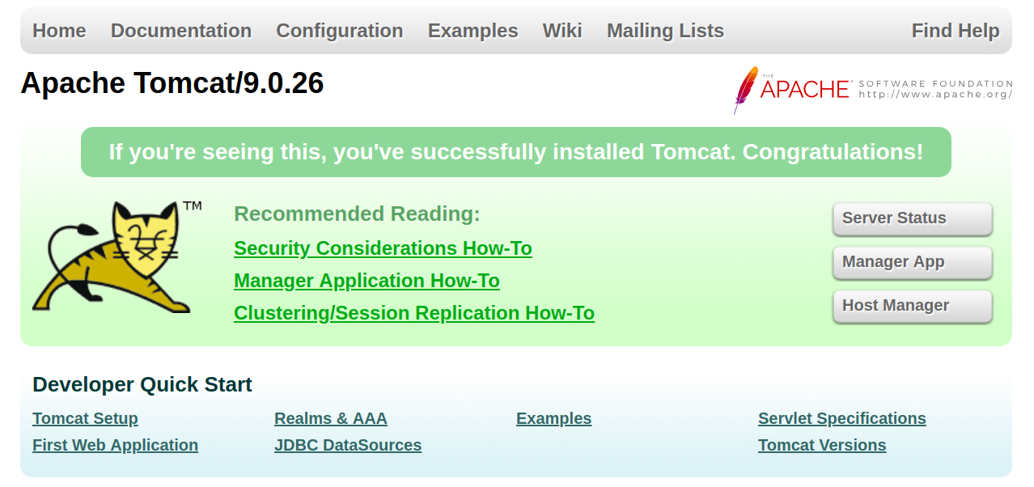The height and width of the screenshot is (487, 1034).
Task: Open Mailing Lists in the navigation bar
Action: pyautogui.click(x=665, y=31)
